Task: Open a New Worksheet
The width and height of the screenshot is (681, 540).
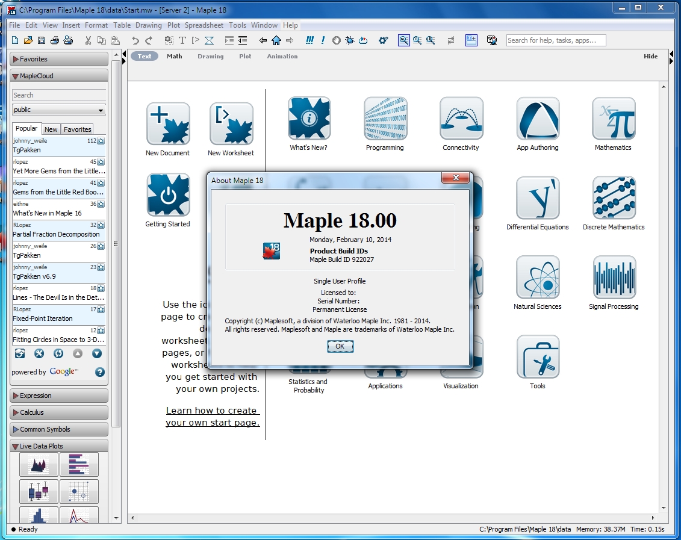Action: pyautogui.click(x=231, y=124)
